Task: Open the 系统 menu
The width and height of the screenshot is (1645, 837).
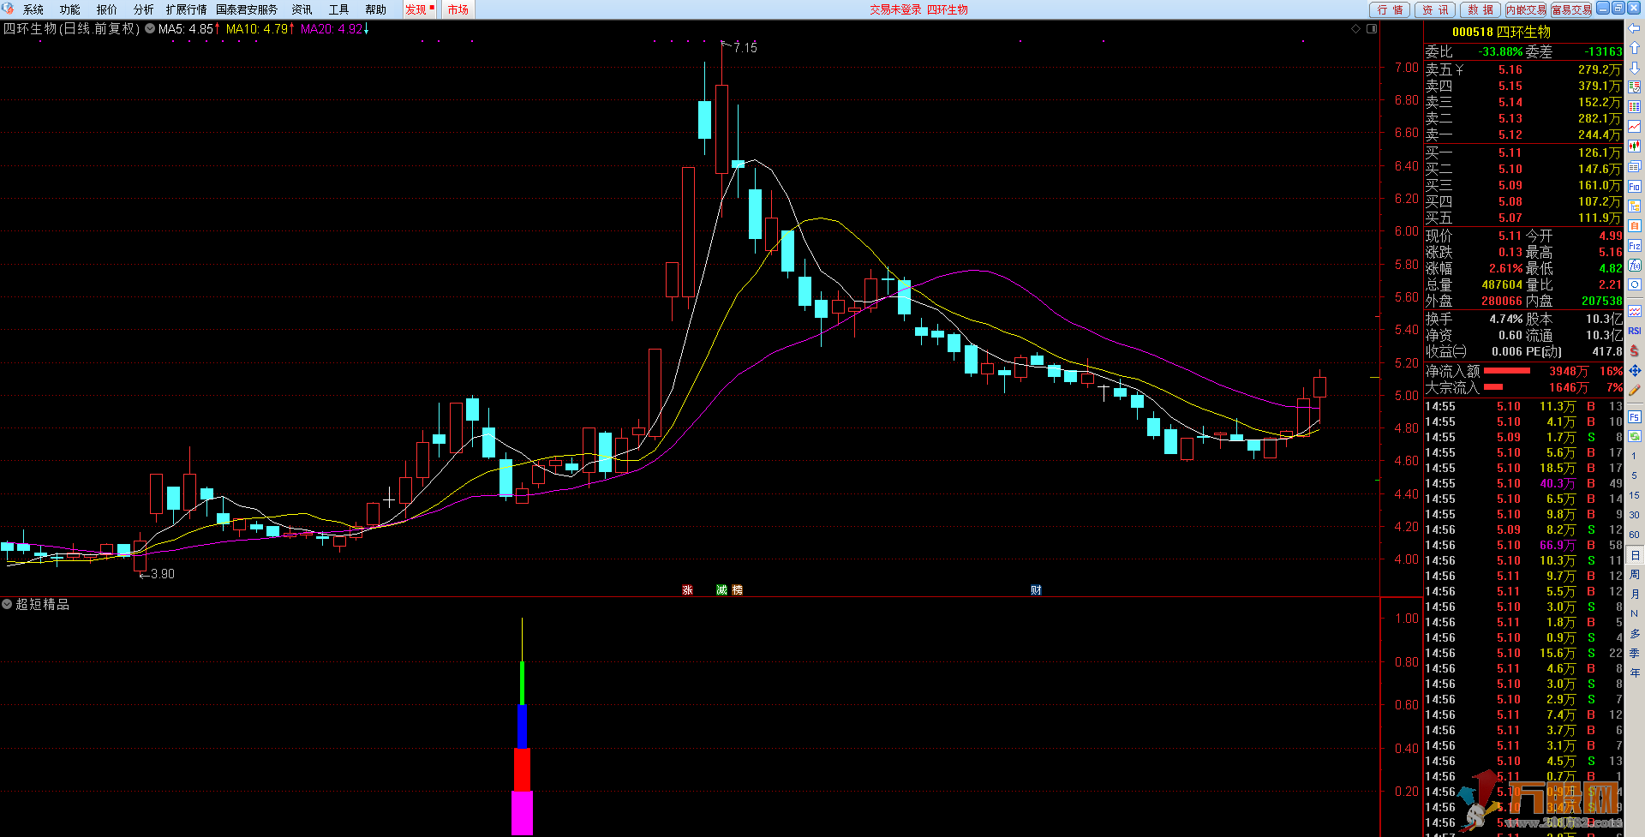Action: pyautogui.click(x=33, y=9)
